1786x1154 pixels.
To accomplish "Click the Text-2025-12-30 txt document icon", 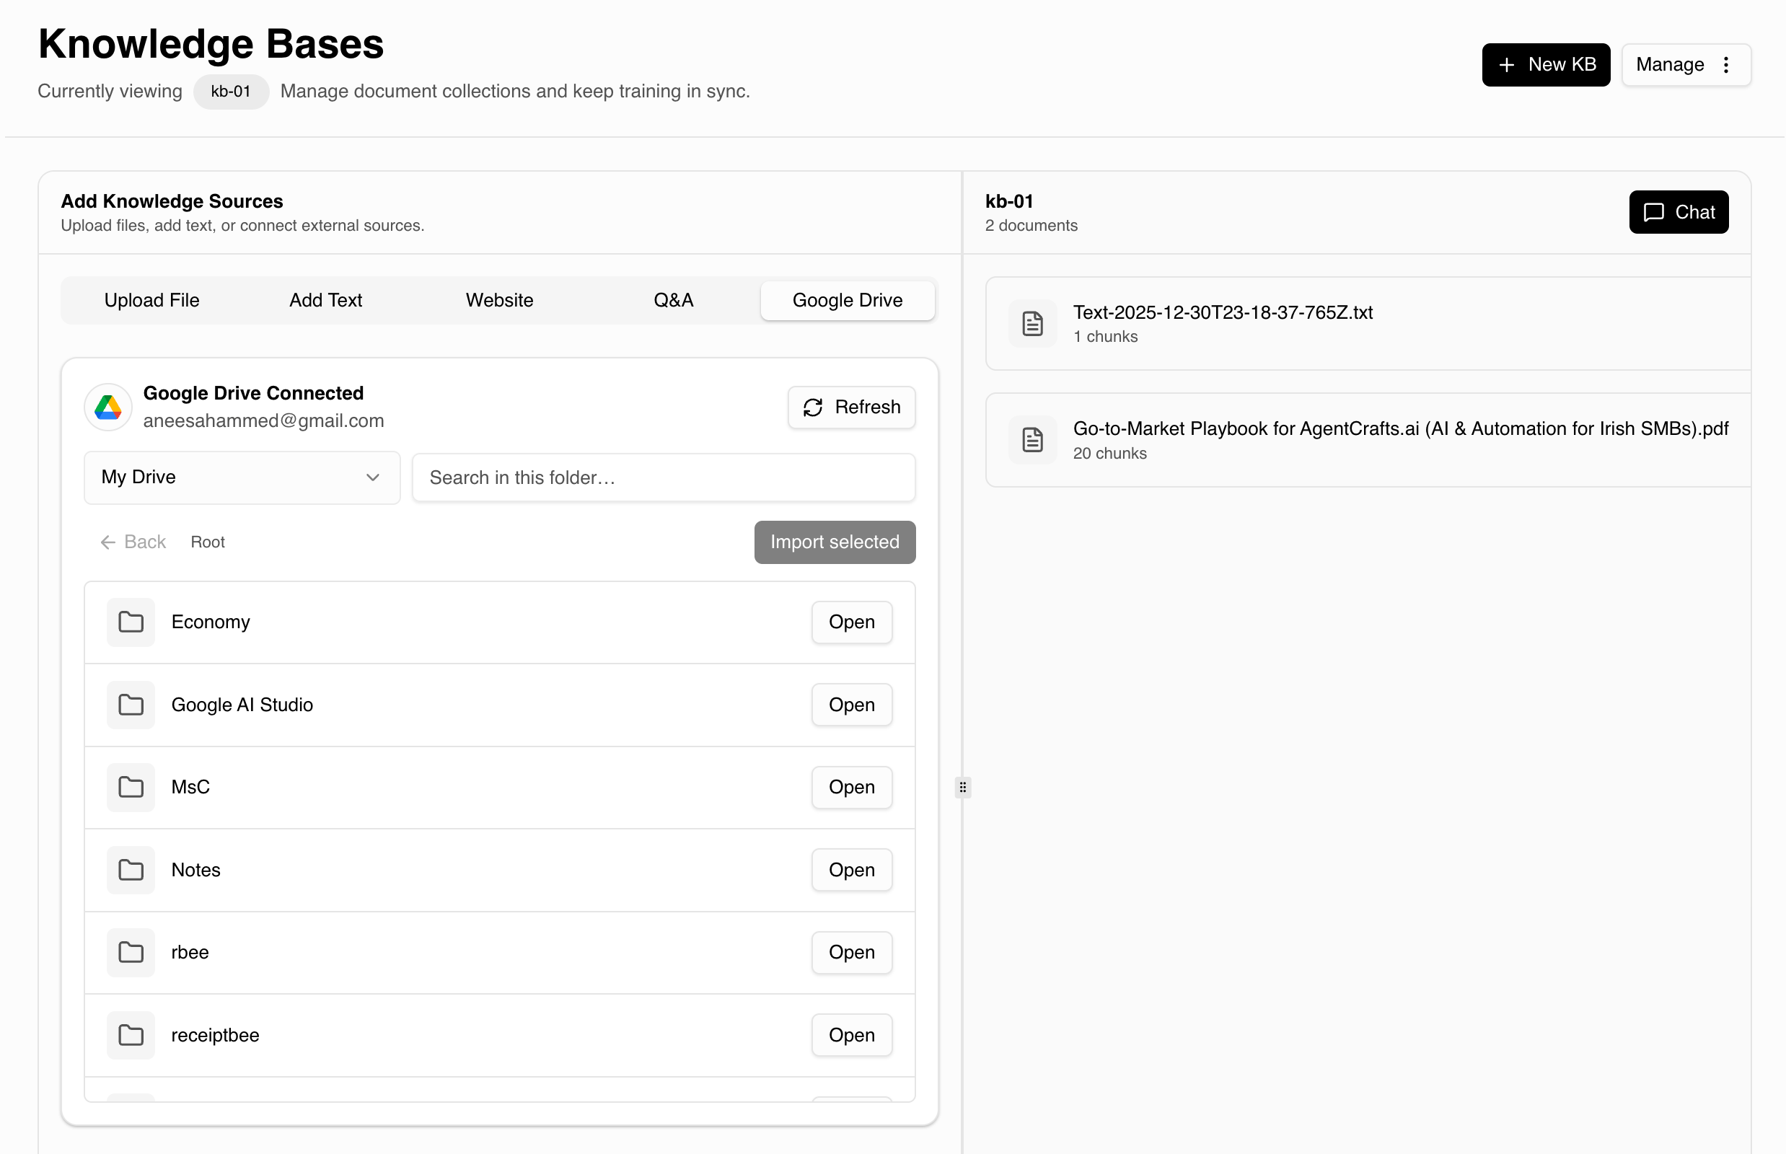I will point(1032,324).
